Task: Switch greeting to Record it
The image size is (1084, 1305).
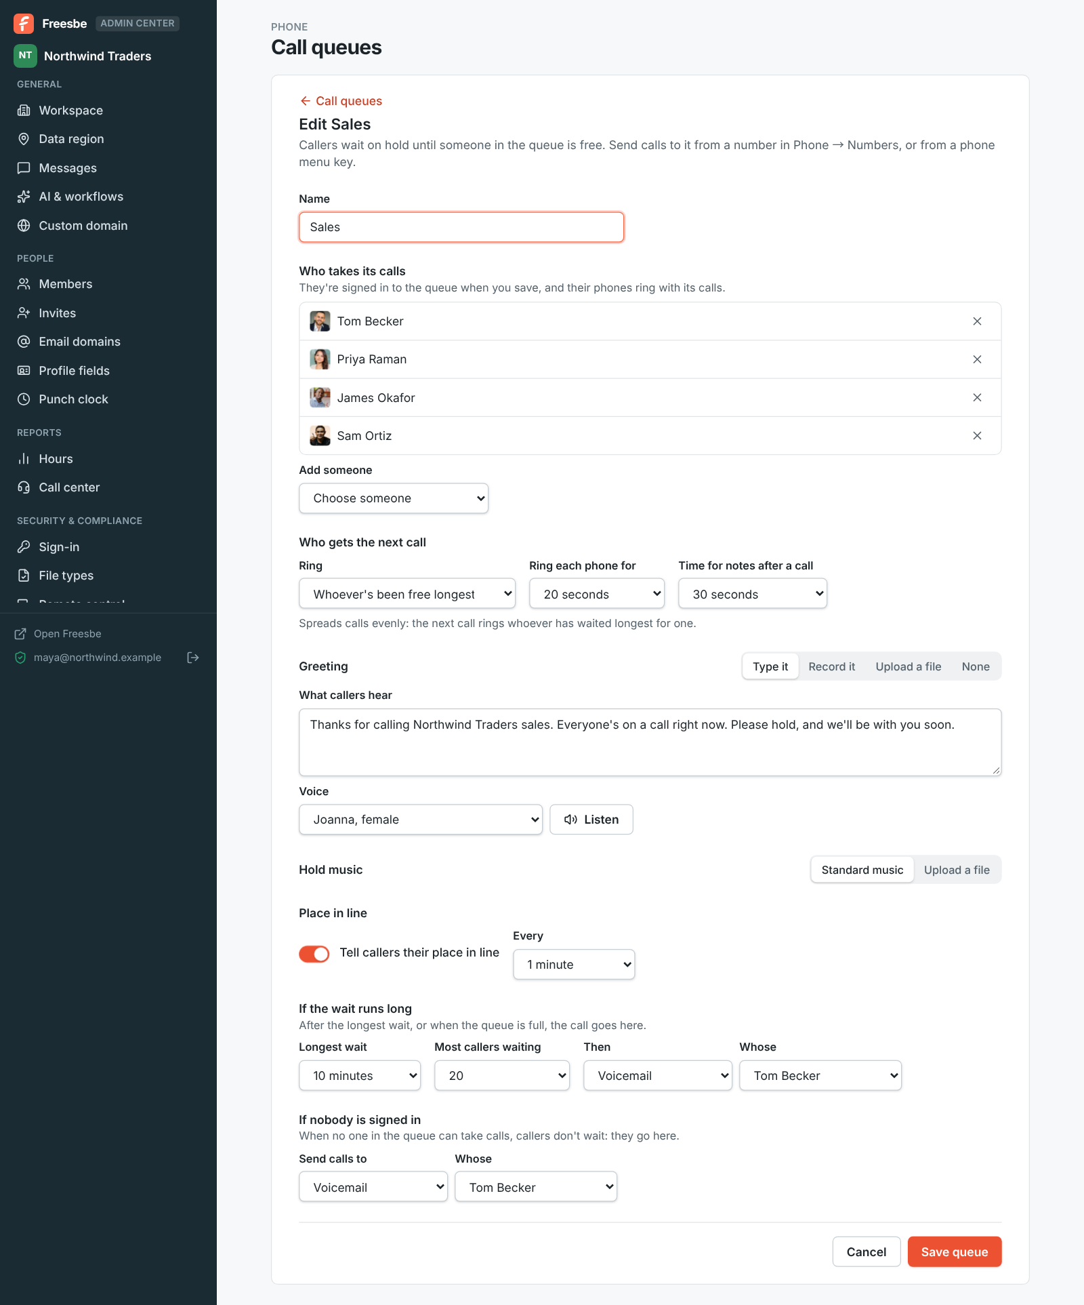Action: click(x=832, y=666)
